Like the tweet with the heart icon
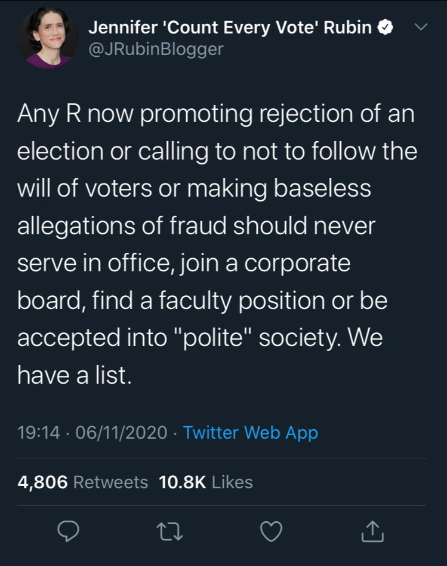Viewport: 447px width, 566px height. (272, 531)
